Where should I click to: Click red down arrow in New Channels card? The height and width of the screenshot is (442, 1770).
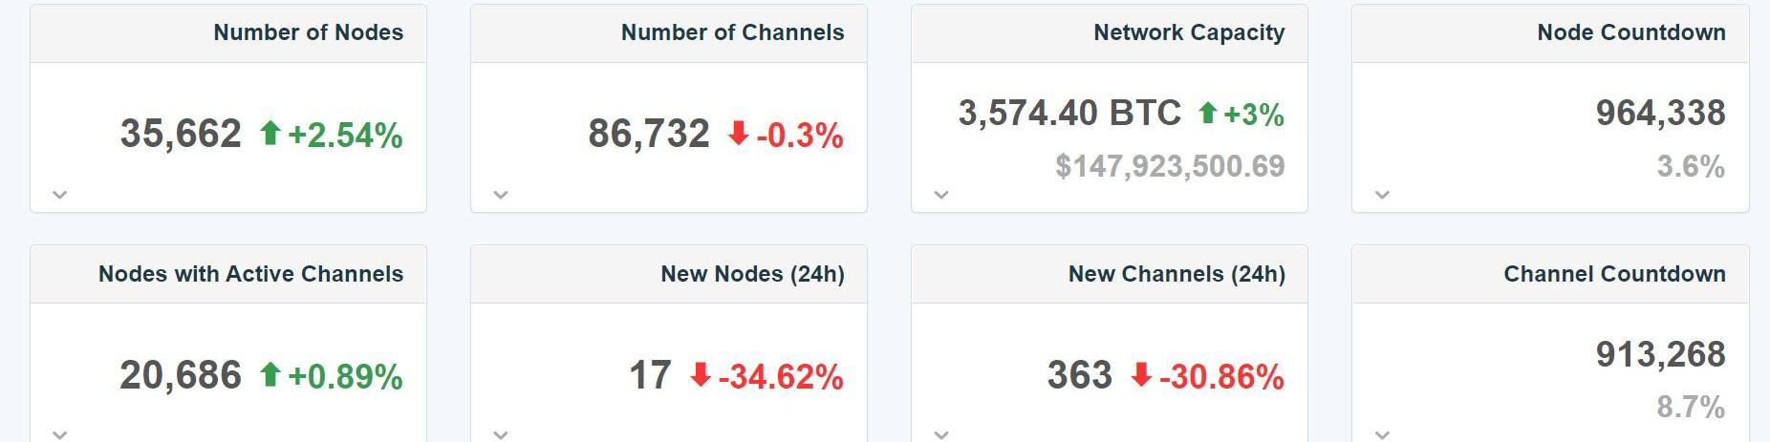pyautogui.click(x=1141, y=375)
